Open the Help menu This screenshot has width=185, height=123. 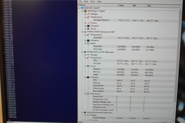tap(99, 2)
